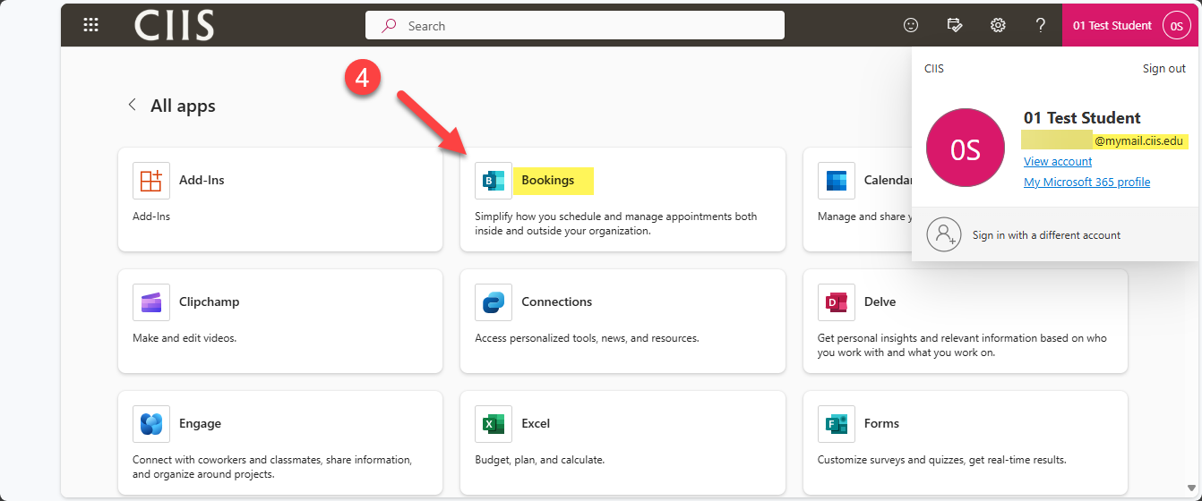Click the add-account person icon
This screenshot has width=1202, height=501.
click(944, 234)
